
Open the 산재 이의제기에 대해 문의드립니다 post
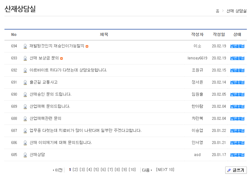pos(61,143)
